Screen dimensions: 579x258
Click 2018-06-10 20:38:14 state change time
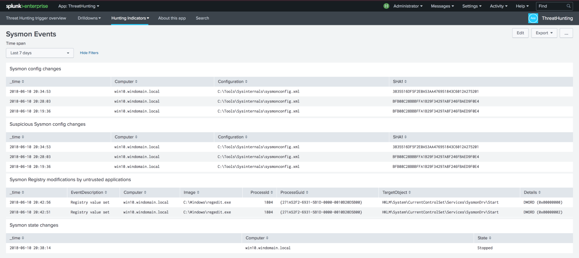30,248
